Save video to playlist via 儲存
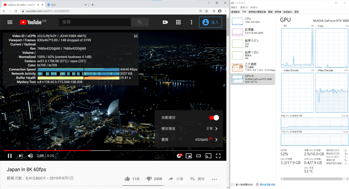This screenshot has height=189, width=349. 197,179
